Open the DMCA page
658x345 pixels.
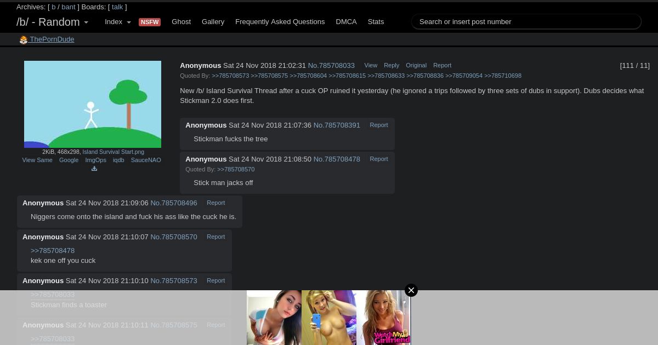(x=346, y=22)
